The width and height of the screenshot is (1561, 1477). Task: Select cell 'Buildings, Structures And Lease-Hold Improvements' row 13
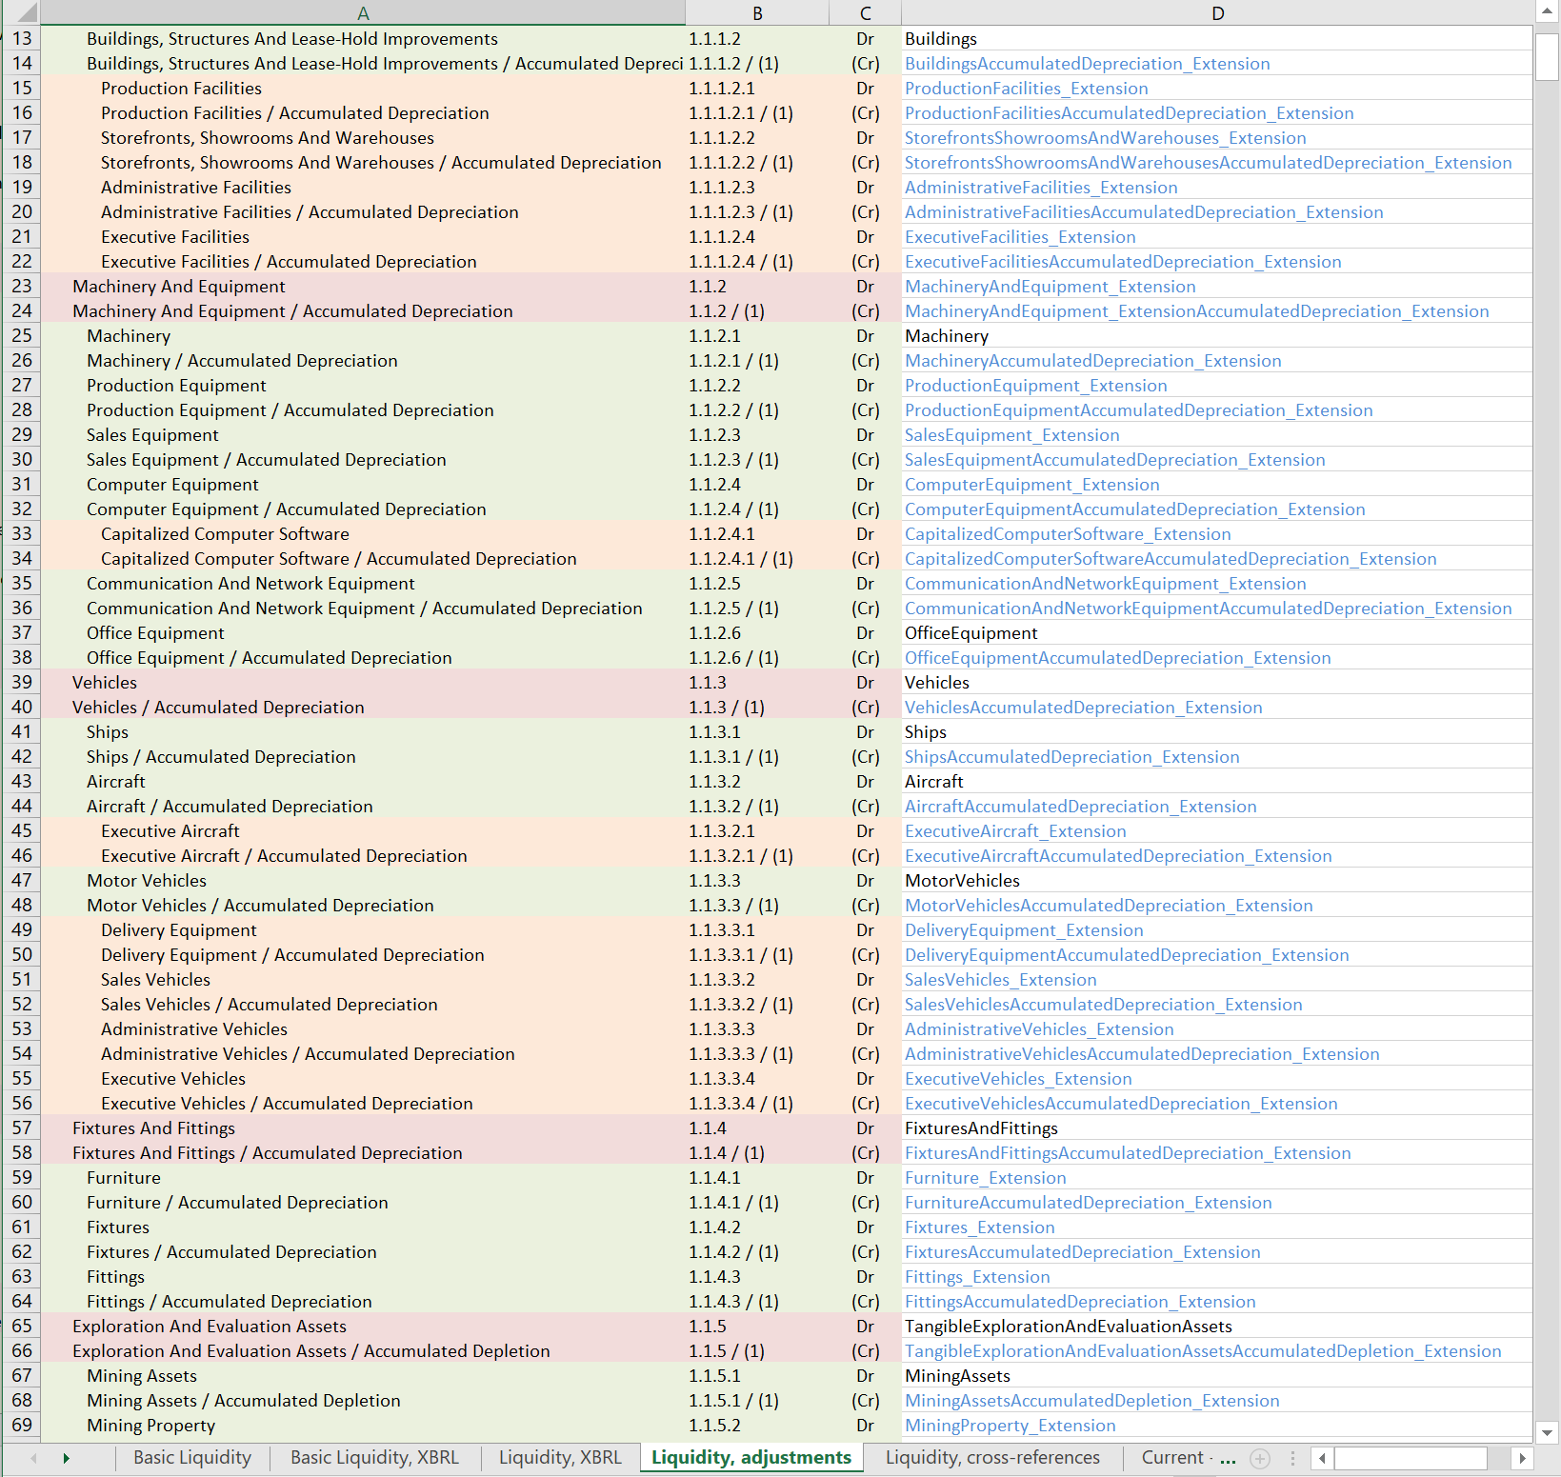click(363, 38)
